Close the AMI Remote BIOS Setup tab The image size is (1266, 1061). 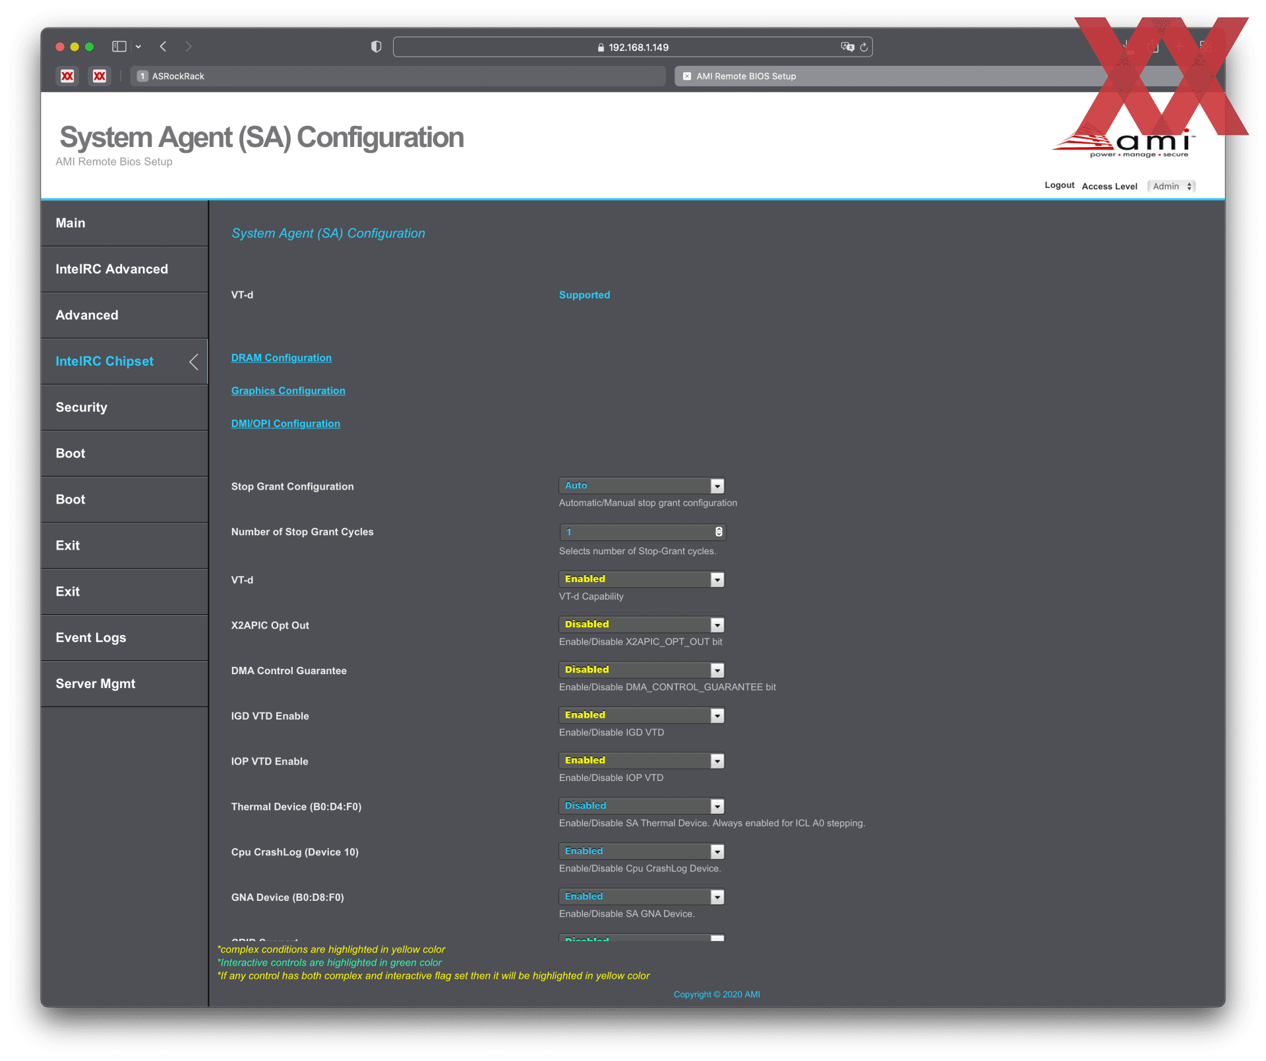[x=687, y=76]
